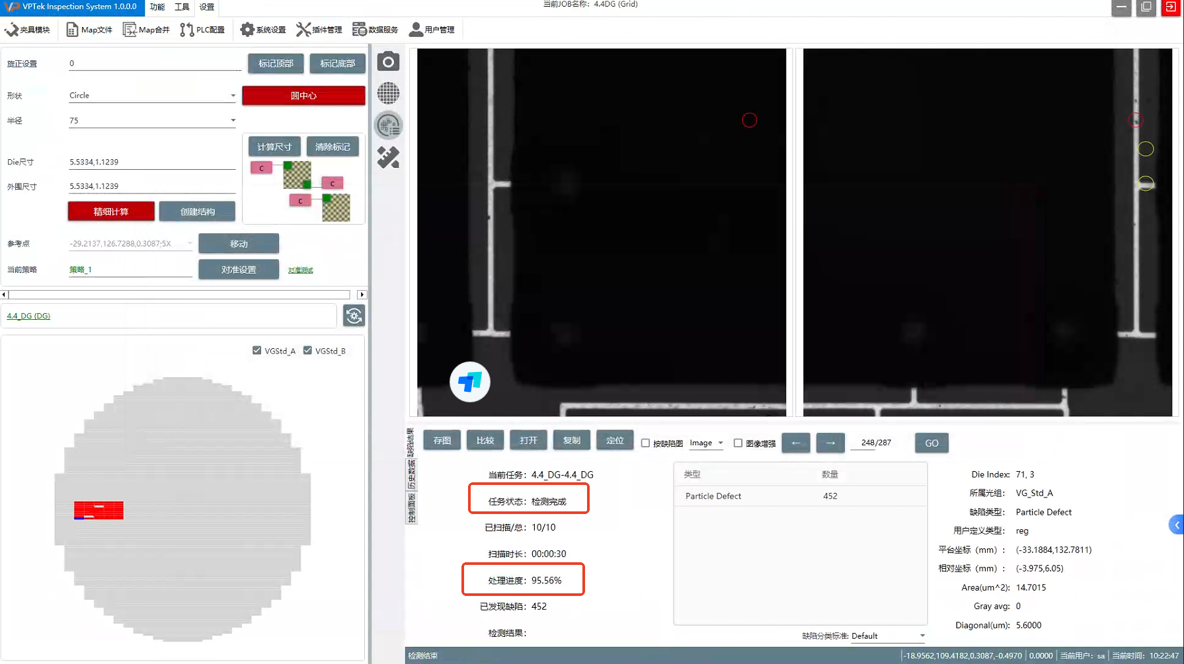The image size is (1184, 664).
Task: Select the ruler and pencil measurement icon
Action: coord(388,157)
